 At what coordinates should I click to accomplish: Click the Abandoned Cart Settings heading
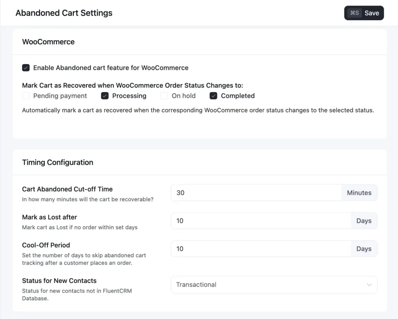tap(64, 13)
